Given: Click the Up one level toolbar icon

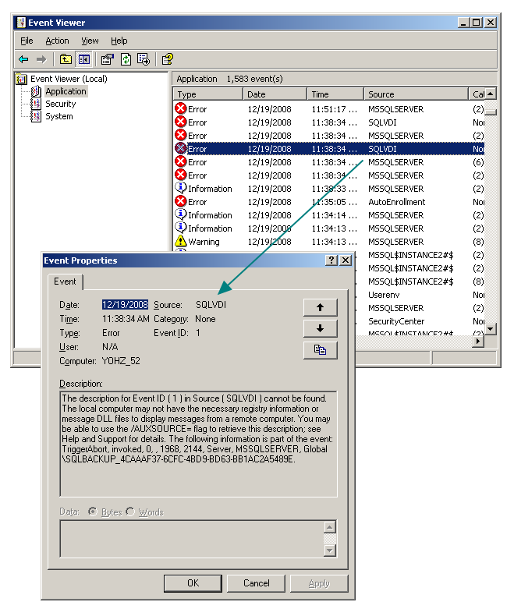Looking at the screenshot, I should tap(66, 59).
